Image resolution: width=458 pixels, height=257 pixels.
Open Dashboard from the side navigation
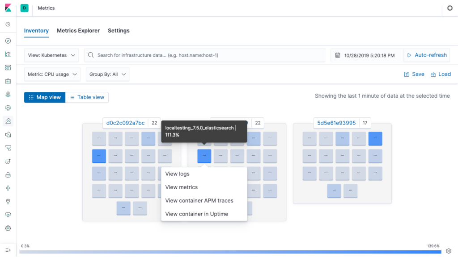pyautogui.click(x=8, y=68)
